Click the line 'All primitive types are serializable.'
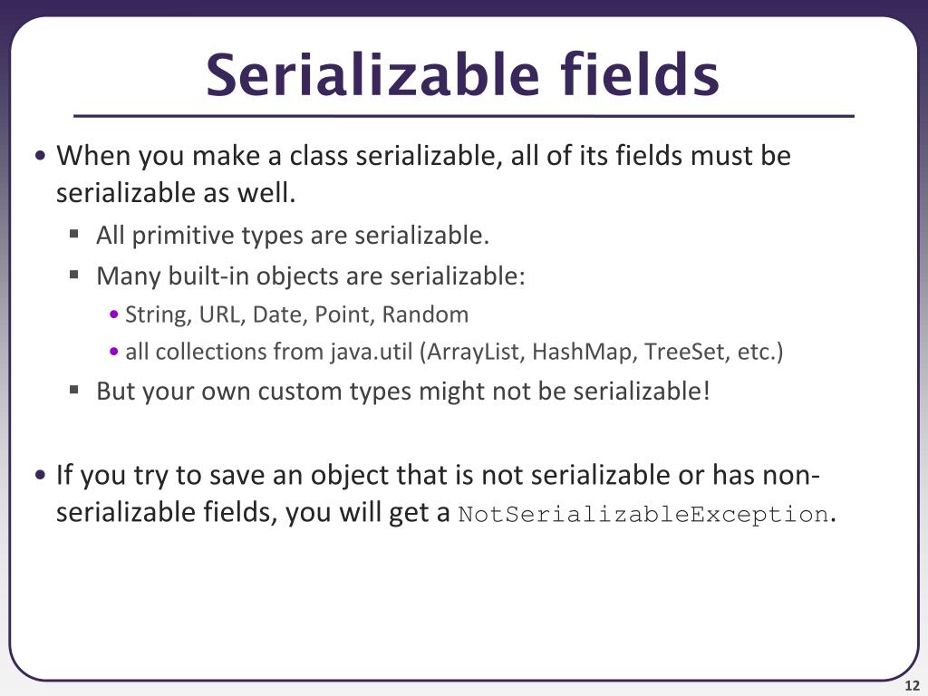 [x=293, y=236]
